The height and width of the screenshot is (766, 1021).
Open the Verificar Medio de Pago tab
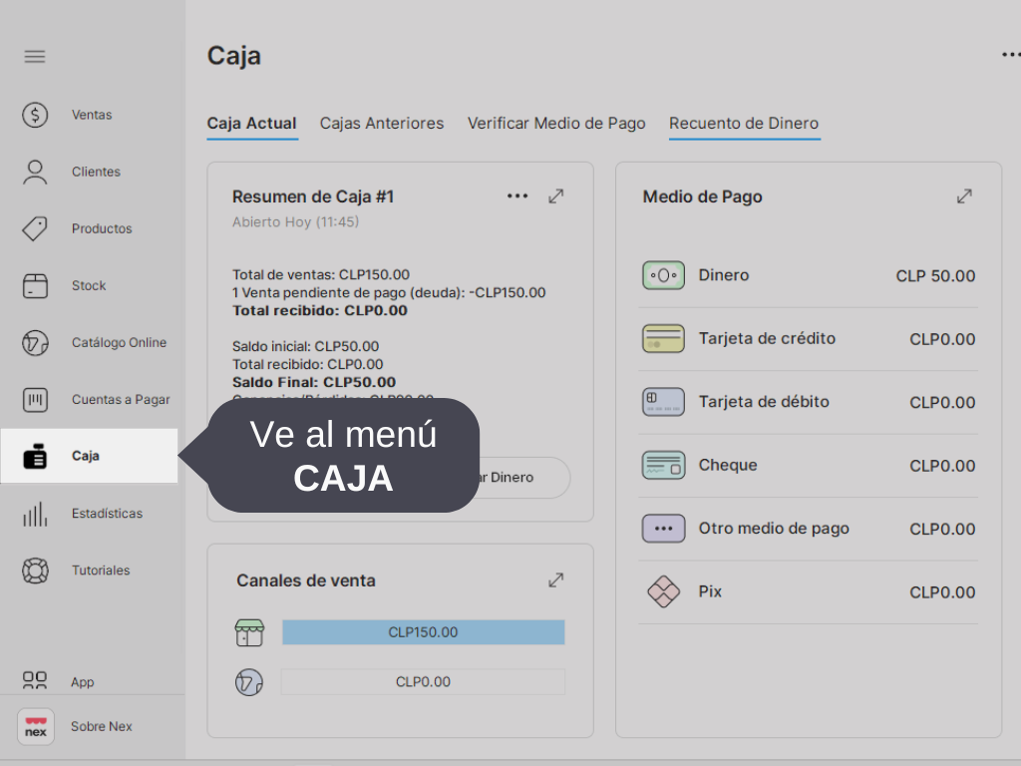coord(556,123)
